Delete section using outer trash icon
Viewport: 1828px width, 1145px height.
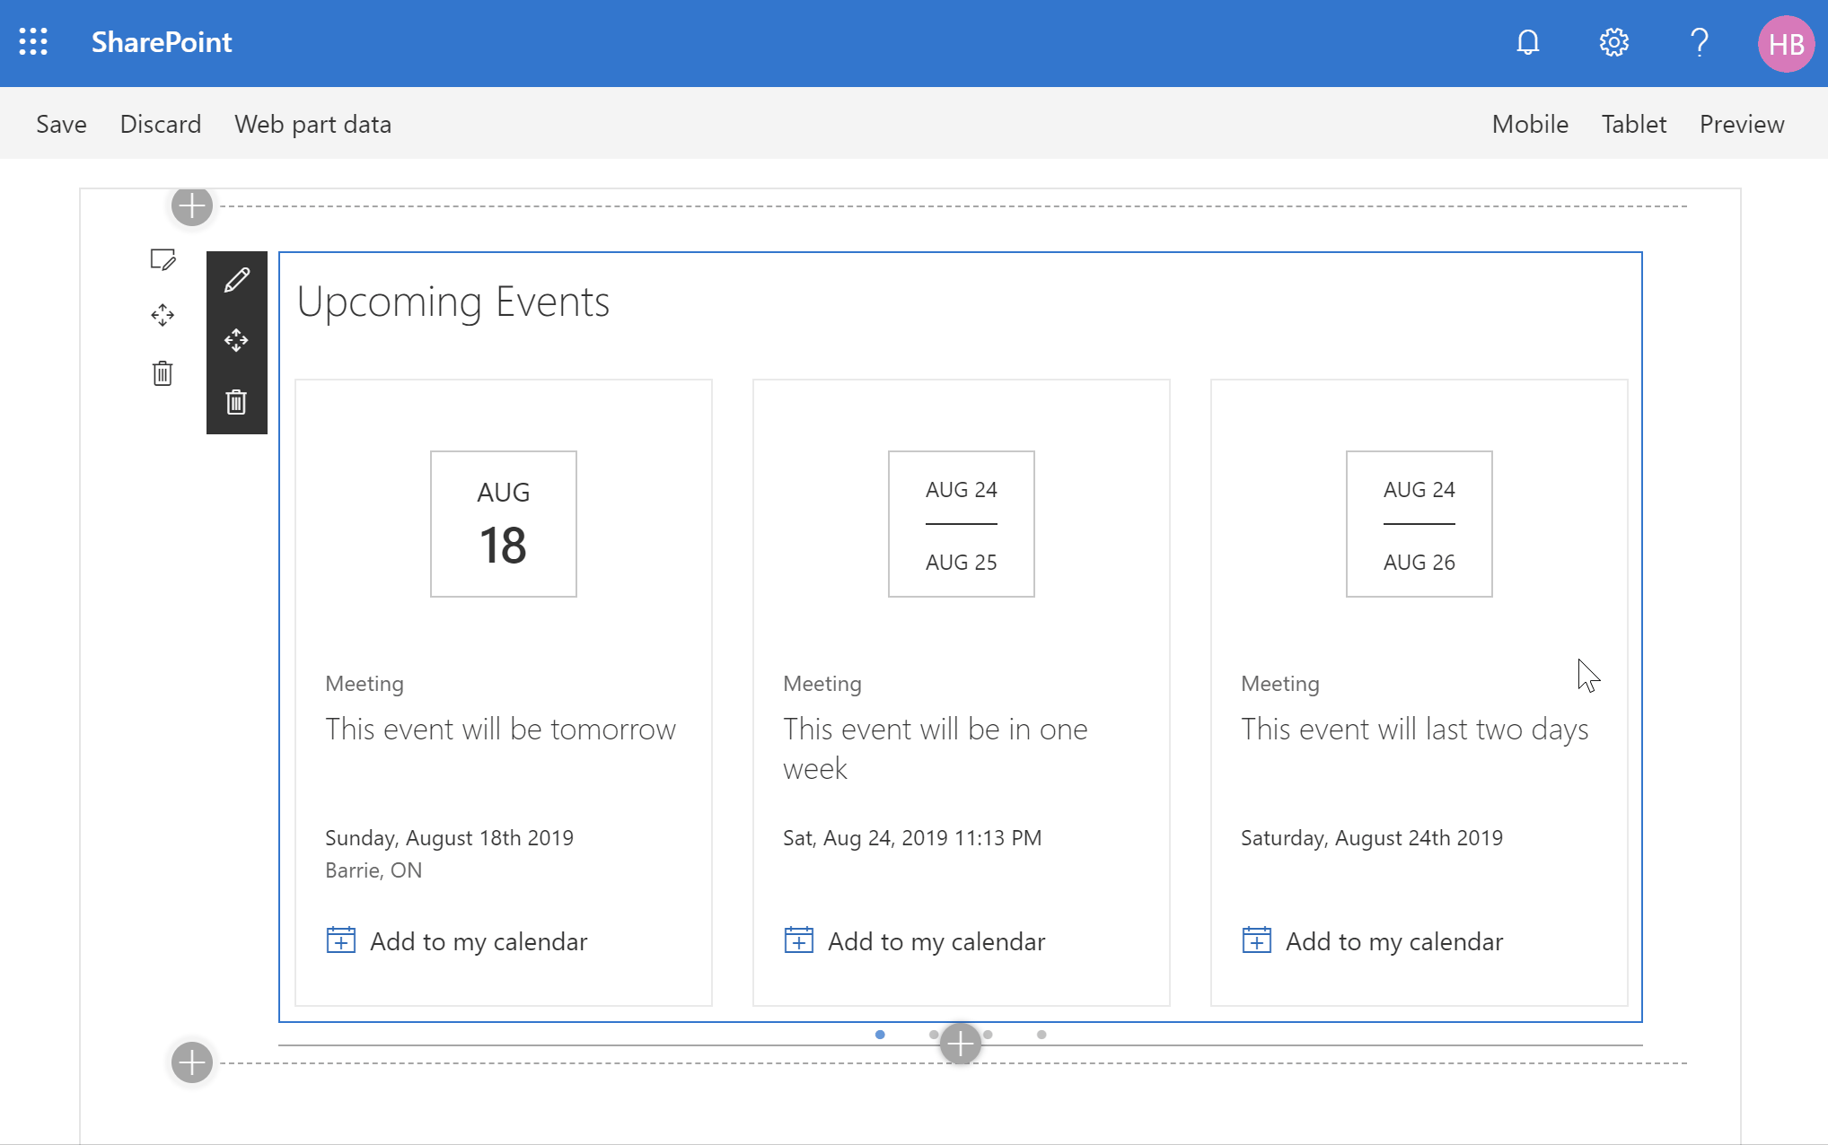coord(163,373)
